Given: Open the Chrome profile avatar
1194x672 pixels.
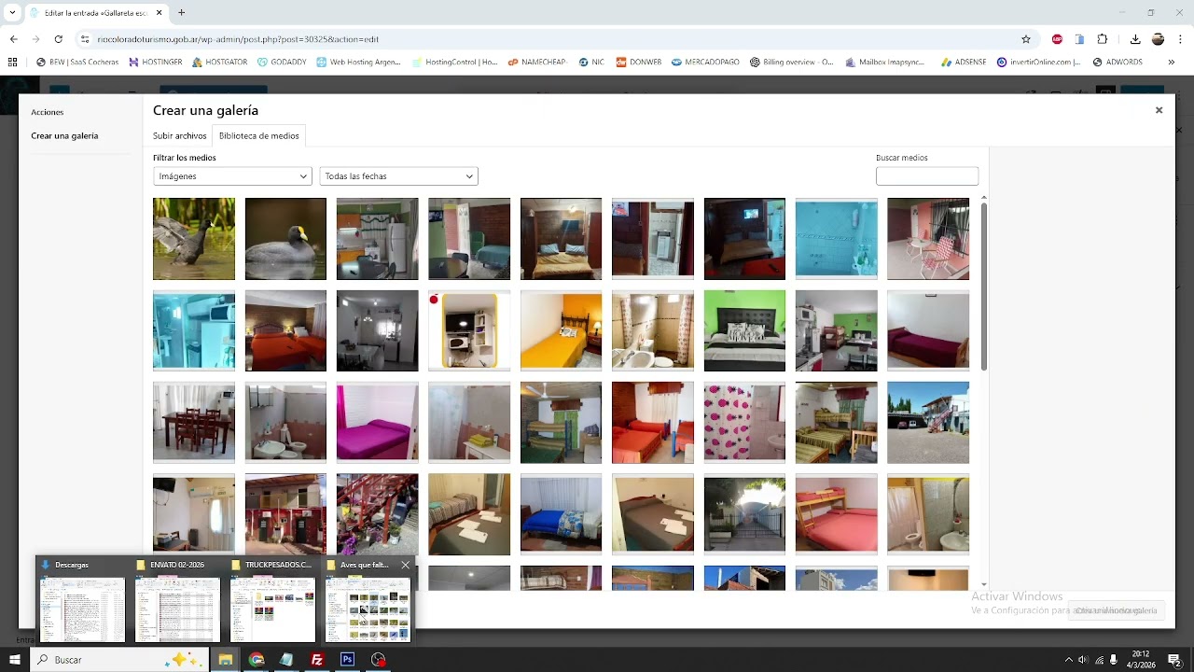Looking at the screenshot, I should coord(1158,39).
